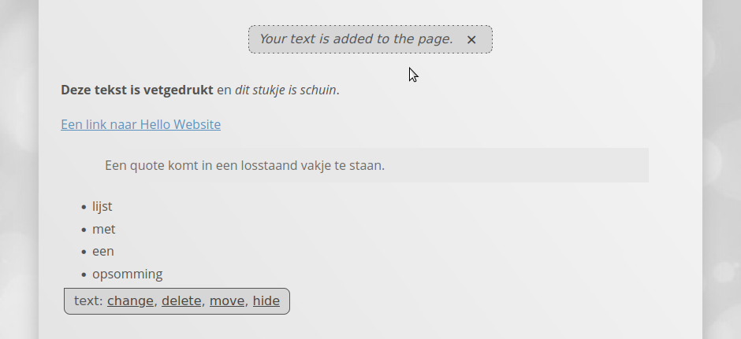This screenshot has width=741, height=339.
Task: Open the 'Een link naar Hello Website' link
Action: [x=140, y=124]
